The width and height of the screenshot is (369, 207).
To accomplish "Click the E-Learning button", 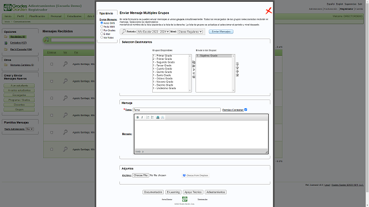I will click(173, 192).
